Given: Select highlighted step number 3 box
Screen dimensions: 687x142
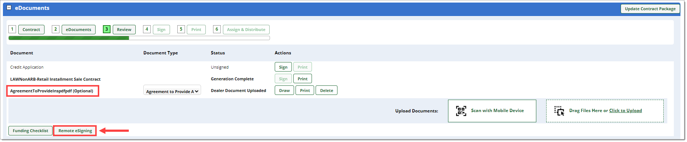Looking at the screenshot, I should 107,29.
